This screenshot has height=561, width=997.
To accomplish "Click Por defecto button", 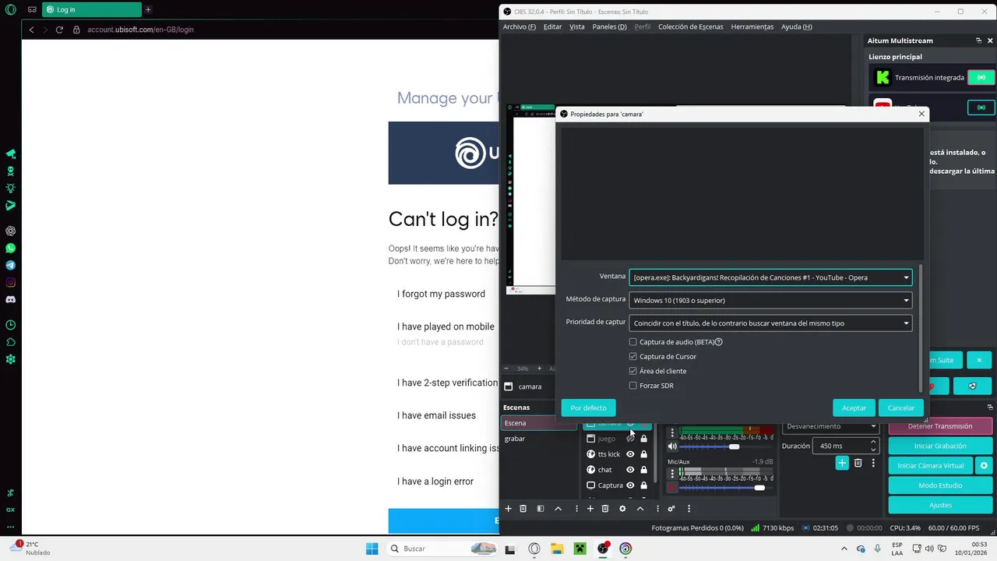I will point(588,408).
